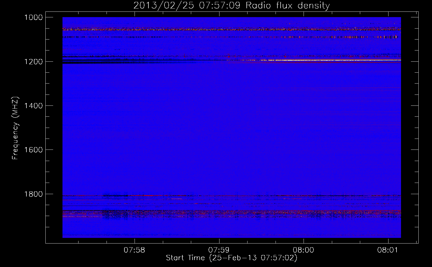Click the 07:58 time tick label
The image size is (432, 267).
[134, 250]
